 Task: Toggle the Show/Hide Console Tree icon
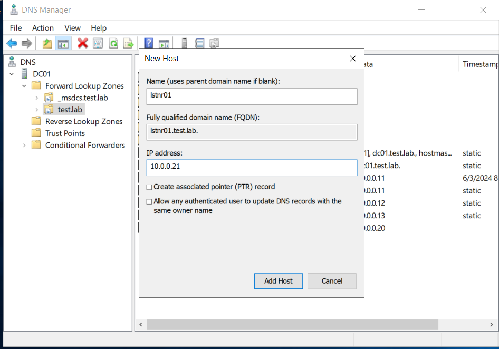[63, 43]
